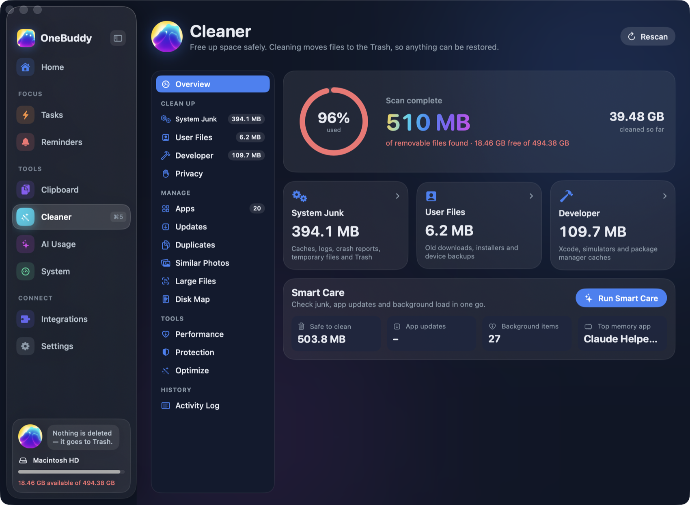This screenshot has height=505, width=690.
Task: Open the Apps manage section
Action: (x=213, y=208)
